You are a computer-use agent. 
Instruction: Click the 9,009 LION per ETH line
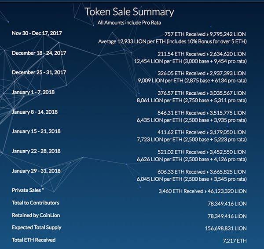191,80
